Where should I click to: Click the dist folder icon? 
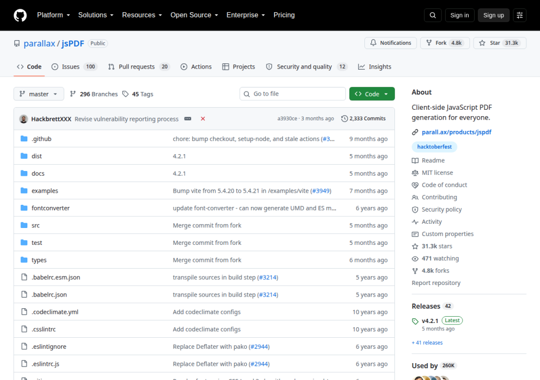pyautogui.click(x=24, y=156)
